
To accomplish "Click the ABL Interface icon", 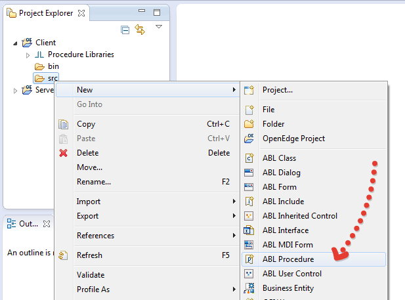I will (x=249, y=230).
